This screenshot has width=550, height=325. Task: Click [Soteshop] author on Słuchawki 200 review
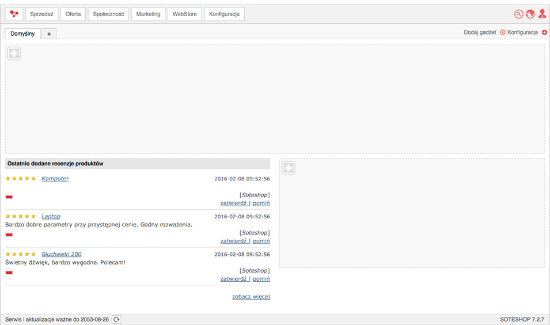pos(255,271)
